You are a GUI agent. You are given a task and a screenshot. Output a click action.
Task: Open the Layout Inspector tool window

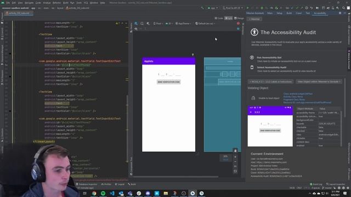point(335,184)
